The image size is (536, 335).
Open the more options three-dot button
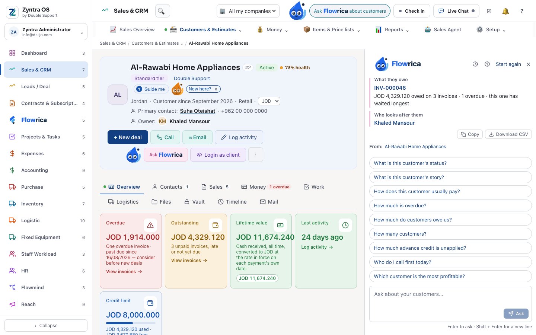pyautogui.click(x=256, y=154)
